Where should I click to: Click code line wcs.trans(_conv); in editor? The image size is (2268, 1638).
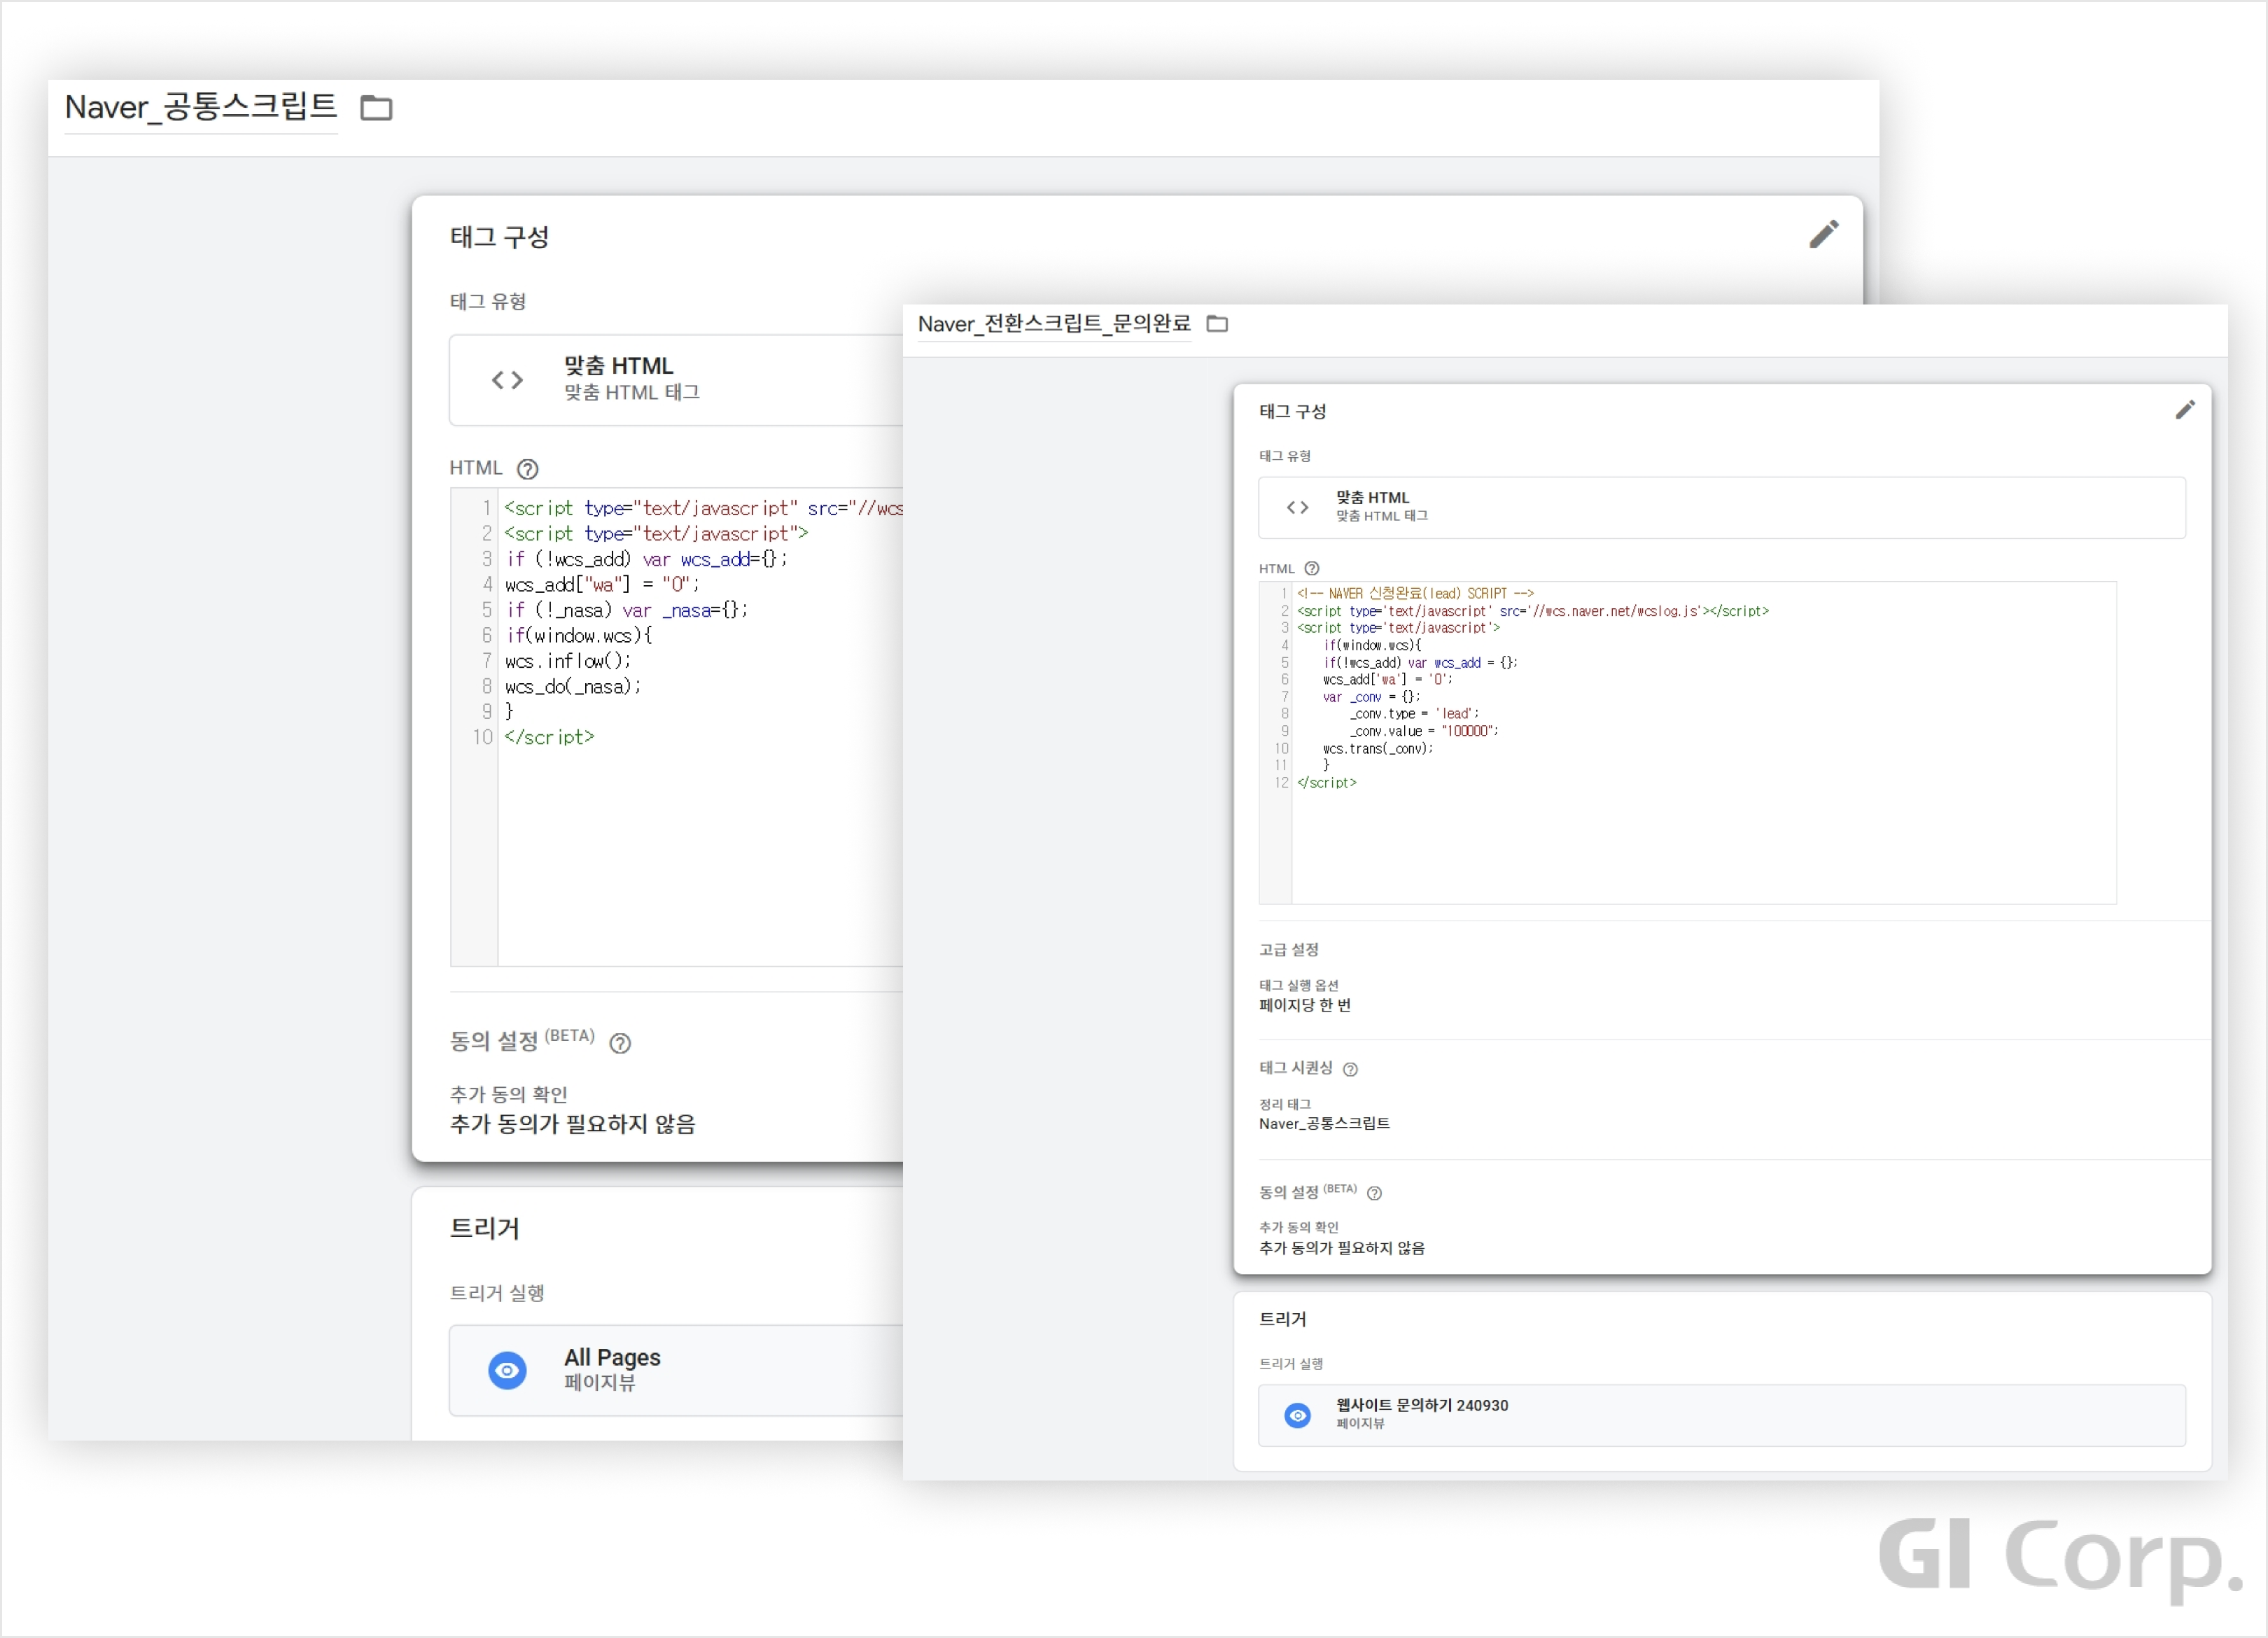coord(1378,749)
